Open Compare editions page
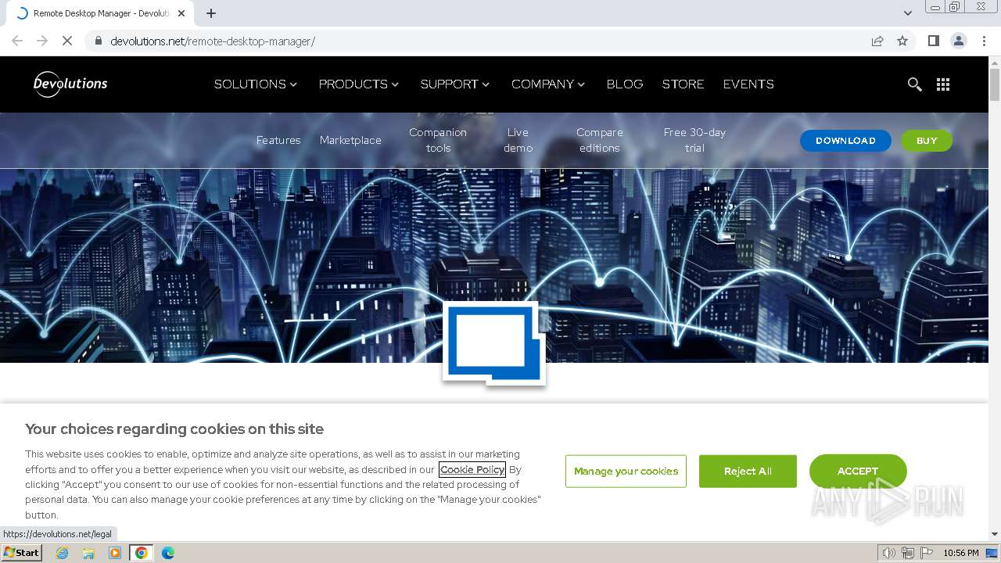The height and width of the screenshot is (563, 1001). tap(600, 140)
